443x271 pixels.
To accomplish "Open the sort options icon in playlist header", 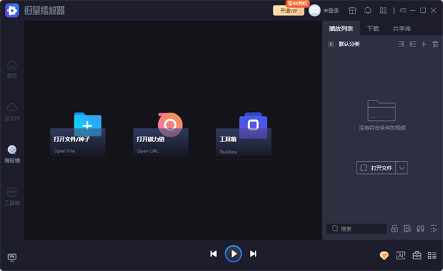I will pos(401,44).
